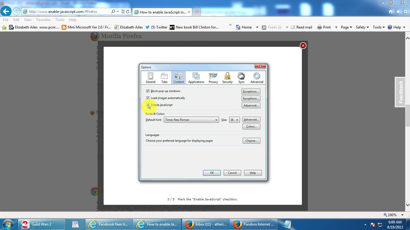Switch to Guild Wars 2 taskbar item

coord(42,224)
